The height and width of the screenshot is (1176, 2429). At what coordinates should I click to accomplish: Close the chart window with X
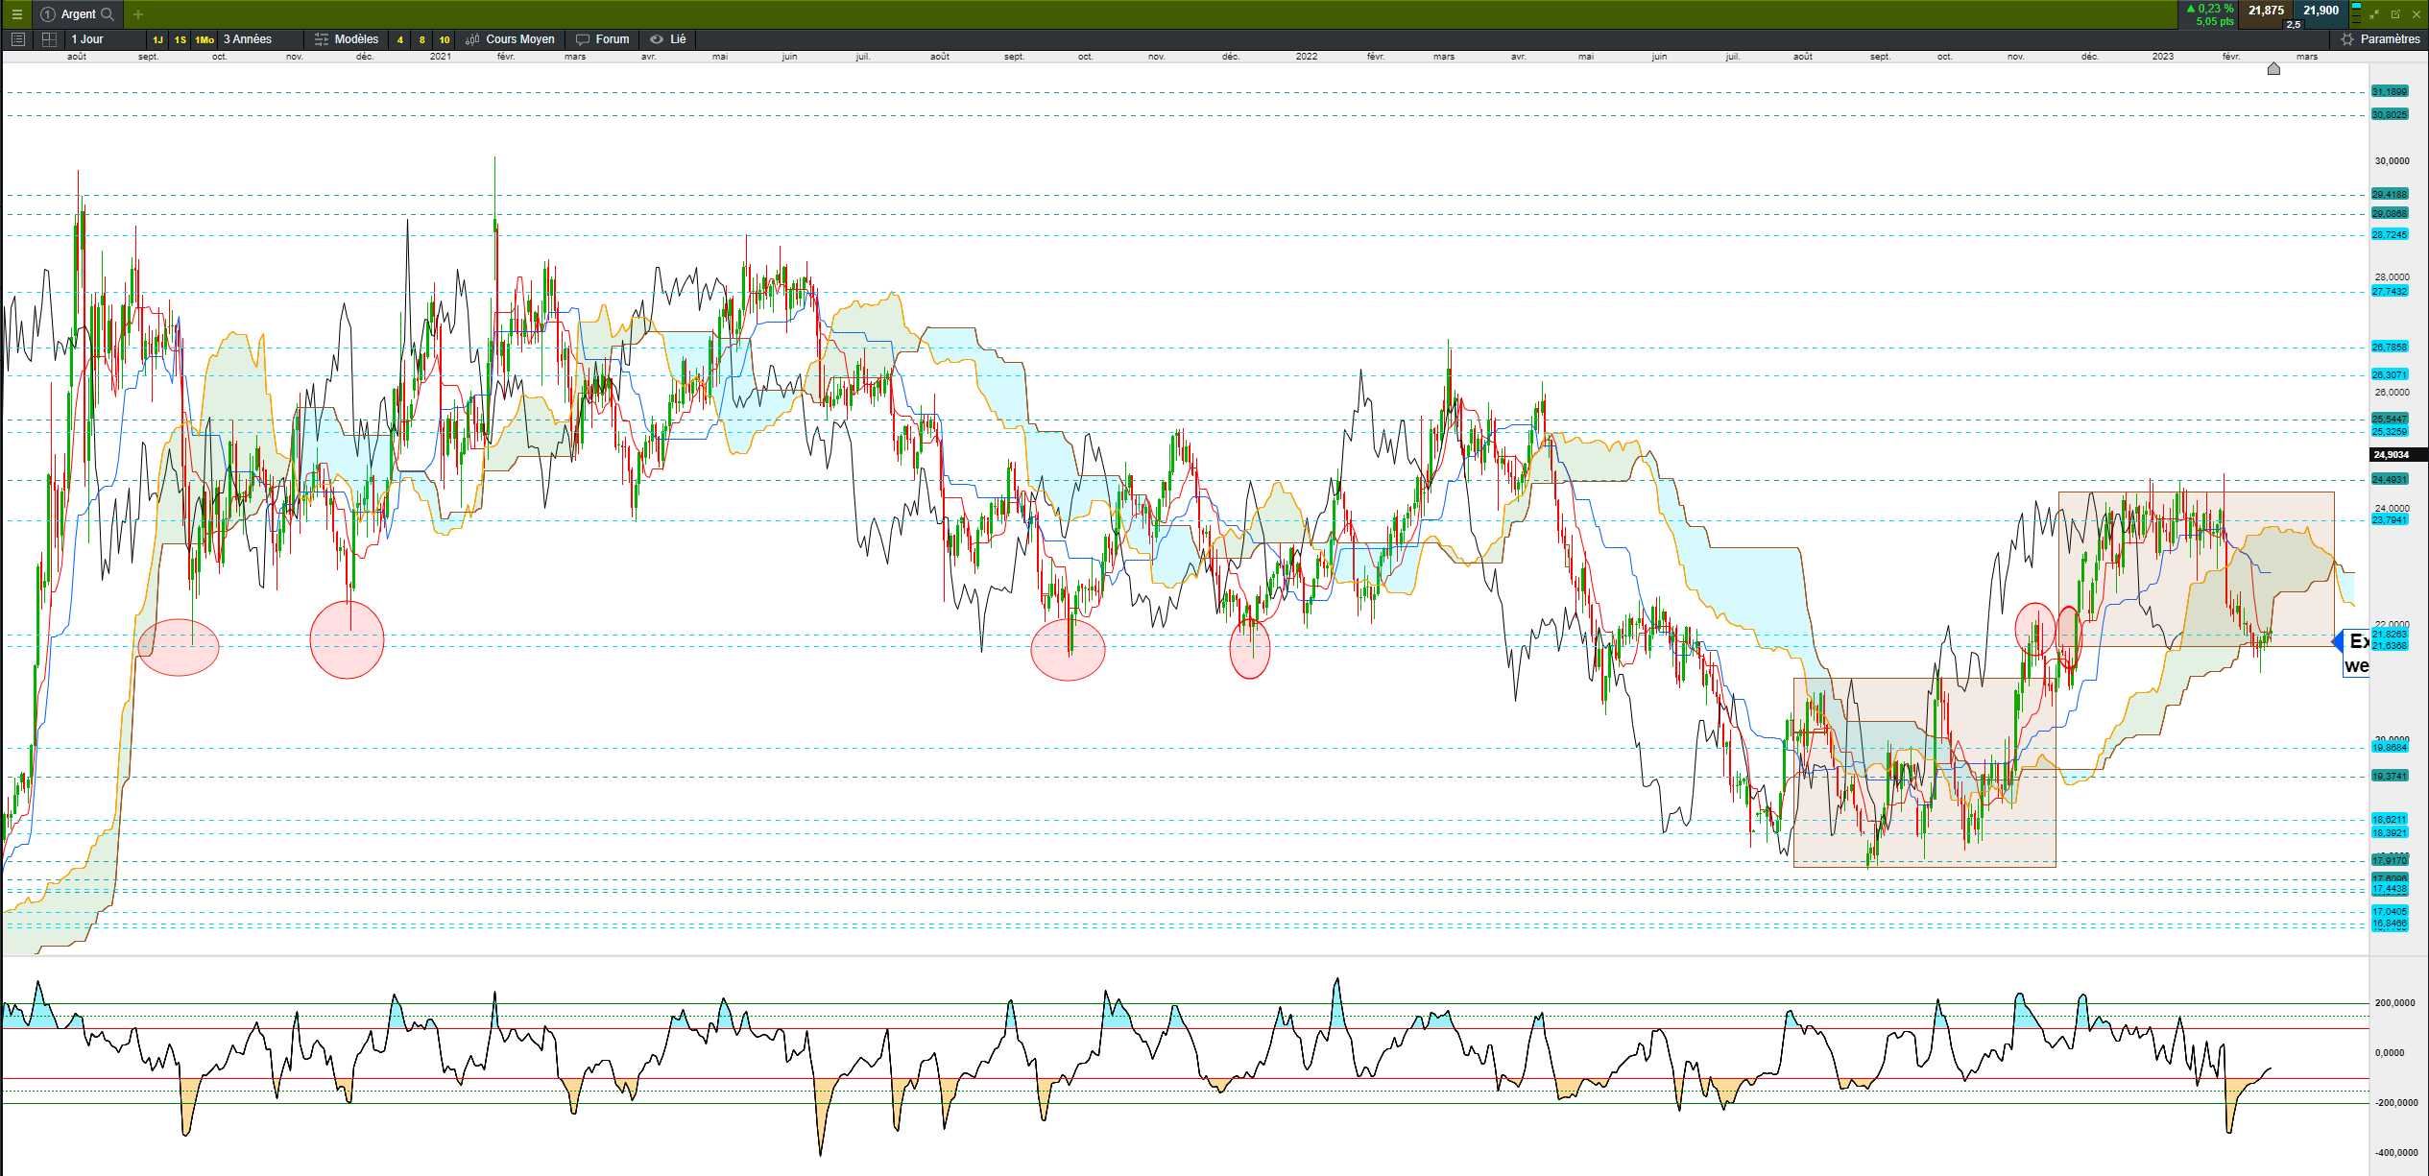2417,14
